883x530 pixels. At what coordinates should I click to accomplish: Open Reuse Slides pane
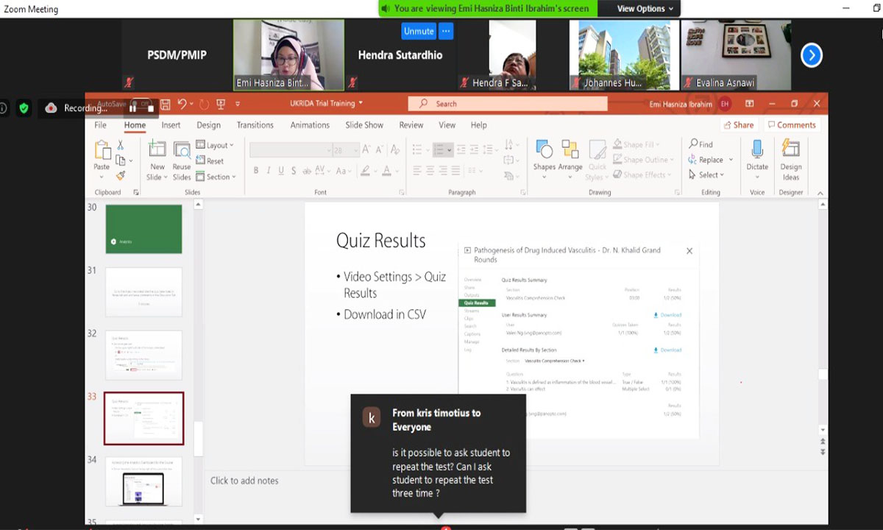point(182,160)
